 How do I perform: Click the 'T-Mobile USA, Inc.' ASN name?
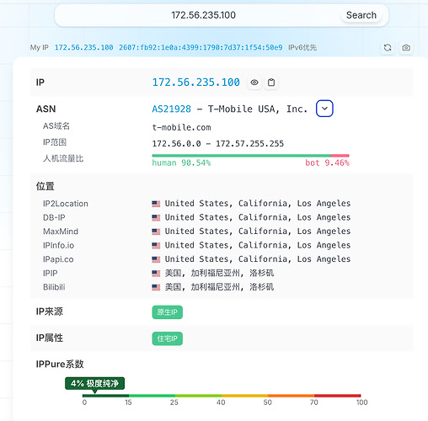click(x=258, y=109)
